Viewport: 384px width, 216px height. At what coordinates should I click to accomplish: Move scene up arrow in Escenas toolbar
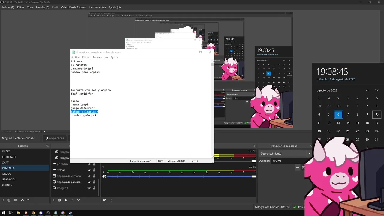pyautogui.click(x=22, y=200)
